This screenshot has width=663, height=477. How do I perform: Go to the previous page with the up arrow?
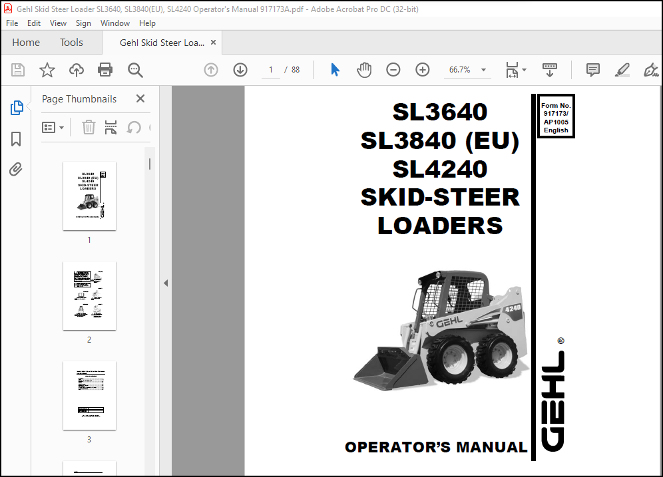[211, 70]
